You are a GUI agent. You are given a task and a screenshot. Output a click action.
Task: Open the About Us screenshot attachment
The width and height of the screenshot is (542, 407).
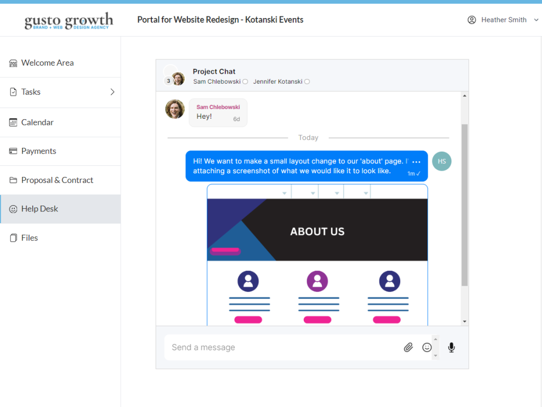tap(318, 255)
